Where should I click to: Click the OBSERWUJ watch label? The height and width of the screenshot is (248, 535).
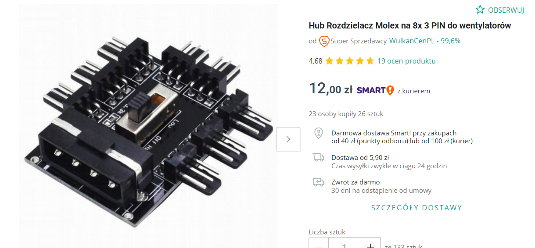click(506, 10)
